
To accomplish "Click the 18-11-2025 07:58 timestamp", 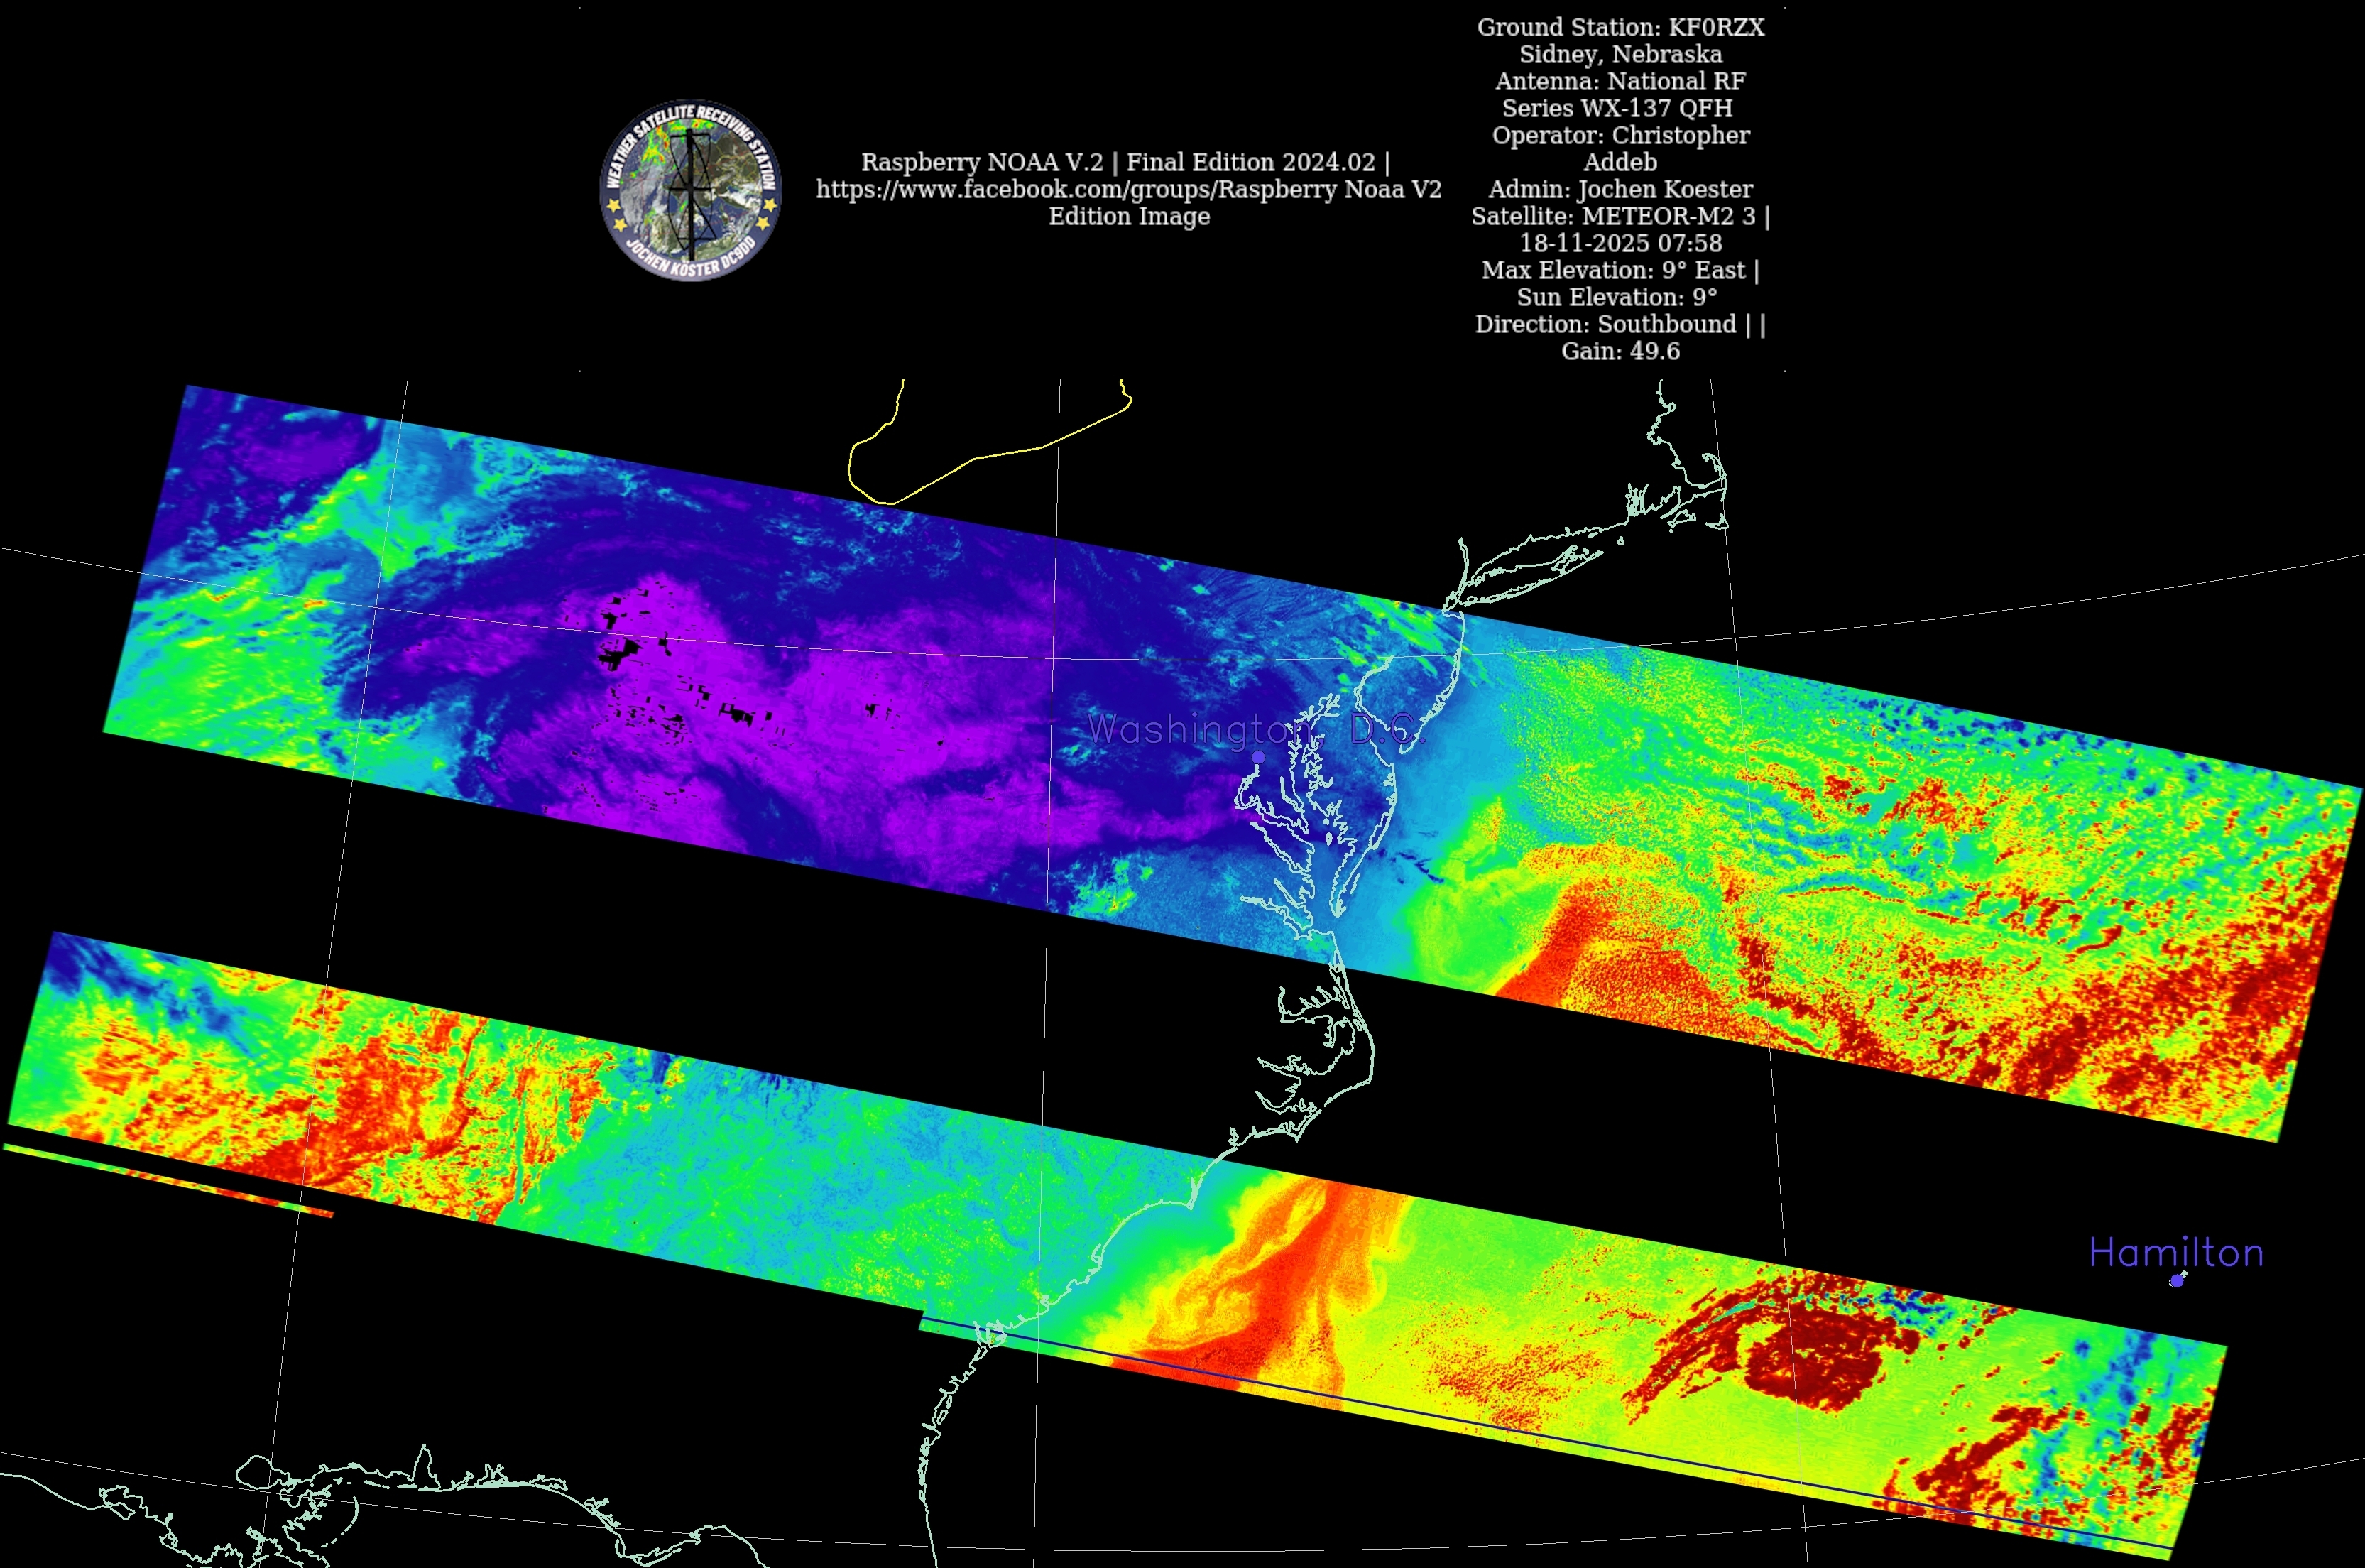I will tap(1620, 243).
